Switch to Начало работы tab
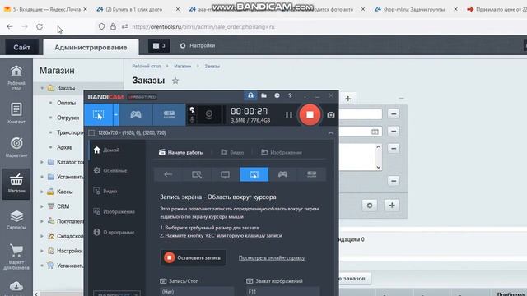The image size is (527, 296). pyautogui.click(x=181, y=152)
